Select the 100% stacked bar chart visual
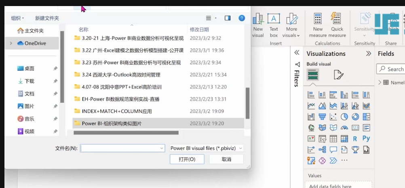 click(355, 95)
